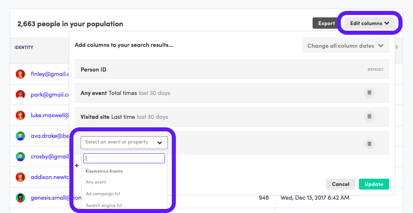413x213 pixels.
Task: Click the avatar next to park@gmail
Action: click(20, 95)
